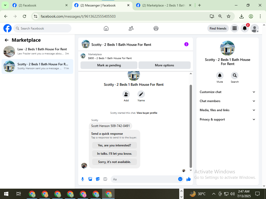The image size is (266, 199).
Task: Bookmark this page star icon
Action: (229, 16)
